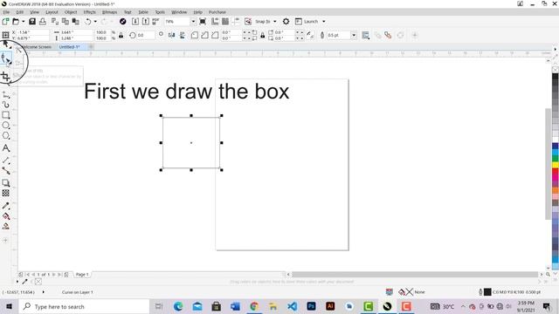Toggle the relative corner scaling button

click(x=310, y=35)
